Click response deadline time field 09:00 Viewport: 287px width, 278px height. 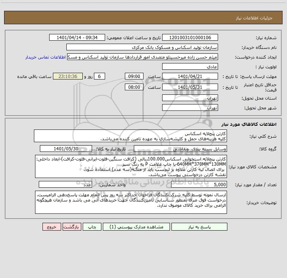pyautogui.click(x=134, y=76)
